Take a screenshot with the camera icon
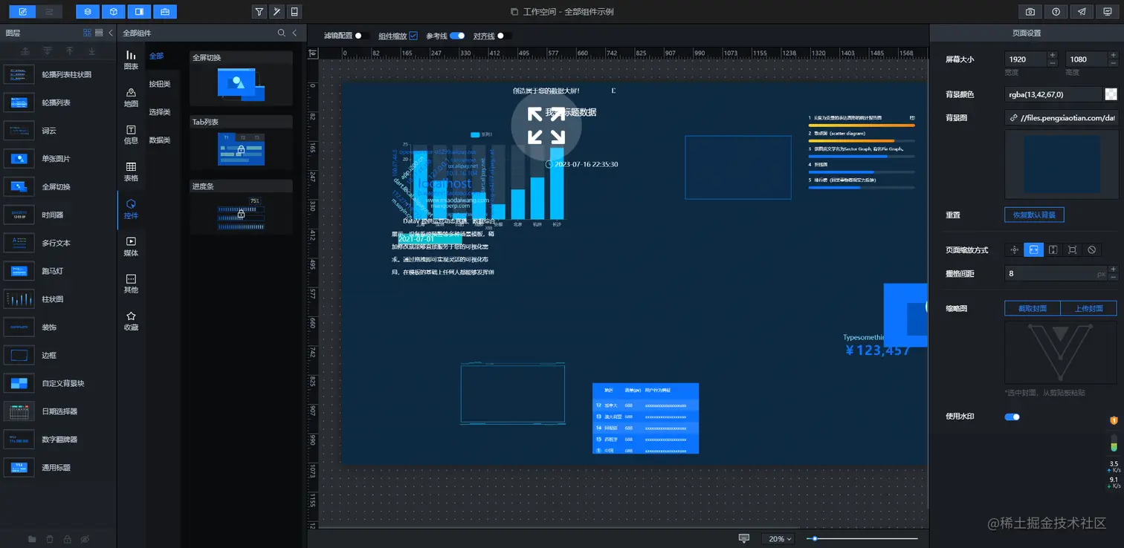1124x548 pixels. pos(1030,11)
